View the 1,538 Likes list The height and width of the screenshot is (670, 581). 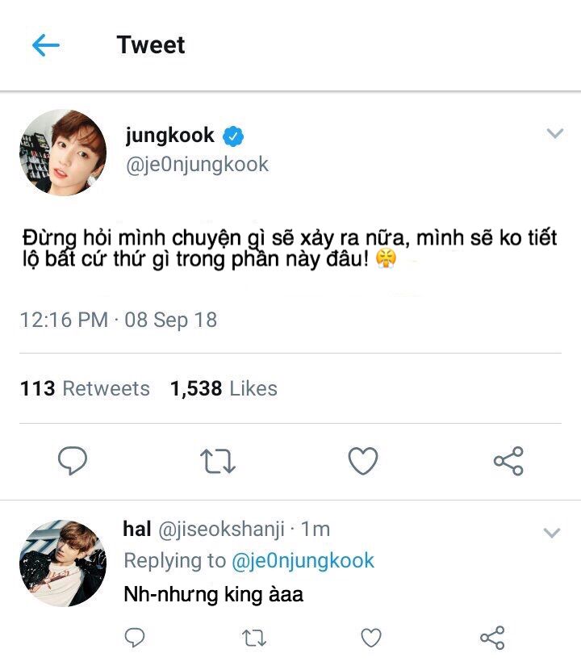coord(224,388)
